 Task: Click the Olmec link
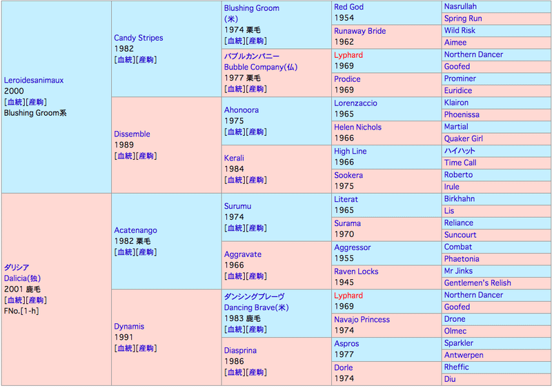455,331
